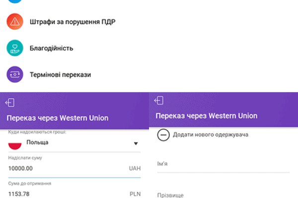This screenshot has width=298, height=198.
Task: Click the PLN currency label
Action: click(135, 194)
